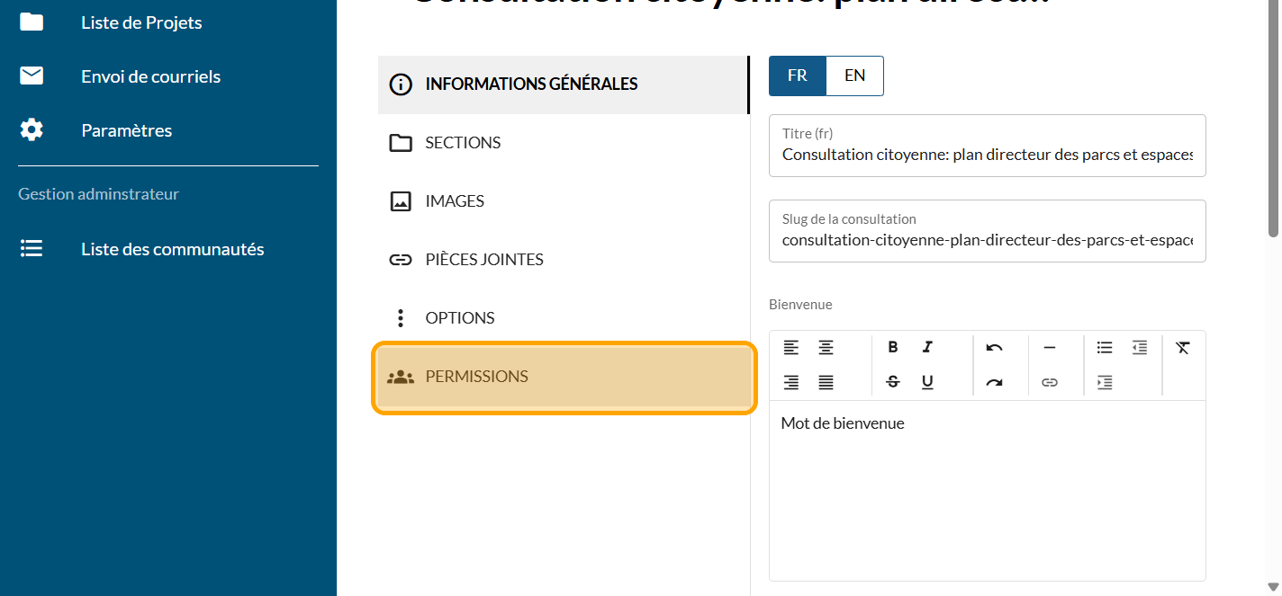The height and width of the screenshot is (596, 1282).
Task: Switch language to FR
Action: [797, 76]
